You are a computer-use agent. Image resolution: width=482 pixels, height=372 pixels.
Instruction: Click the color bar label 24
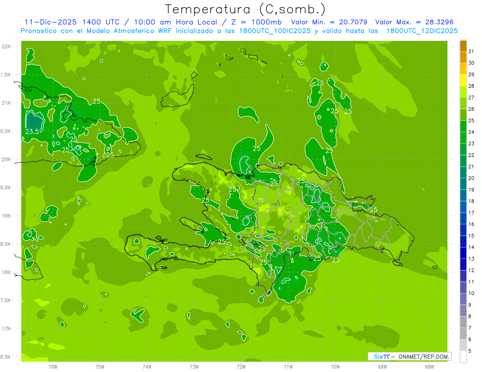tap(471, 132)
